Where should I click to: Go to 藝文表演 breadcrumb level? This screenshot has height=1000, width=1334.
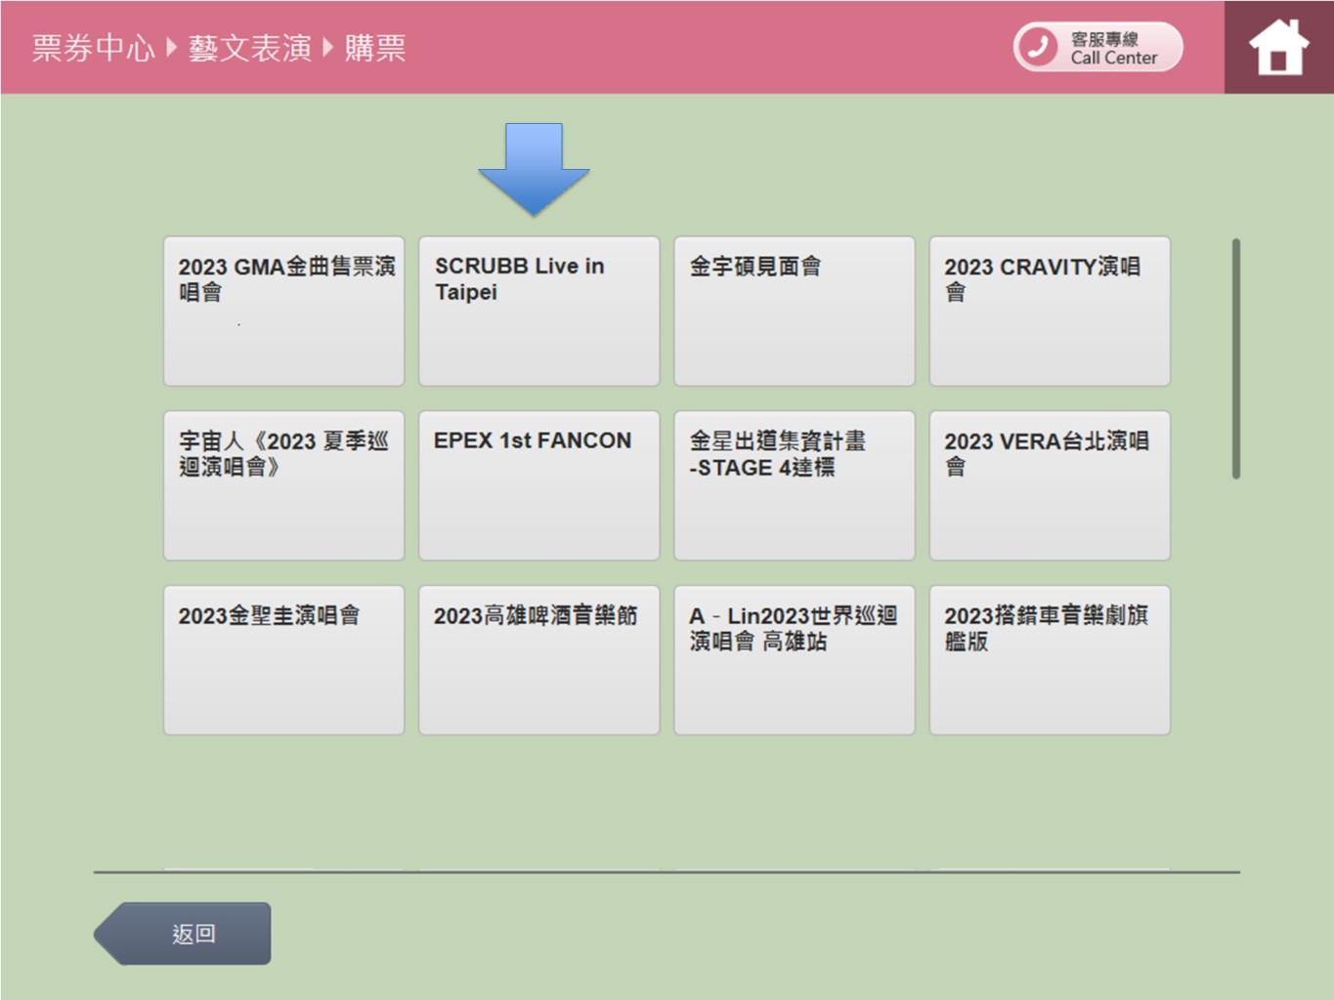(250, 48)
